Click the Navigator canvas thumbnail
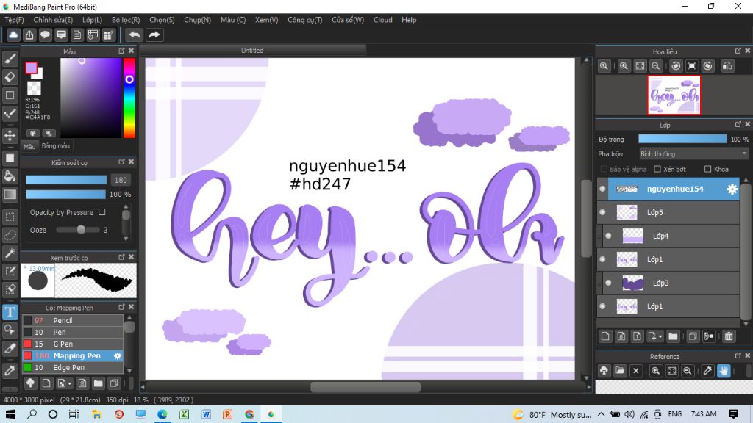Image resolution: width=753 pixels, height=423 pixels. pos(674,95)
